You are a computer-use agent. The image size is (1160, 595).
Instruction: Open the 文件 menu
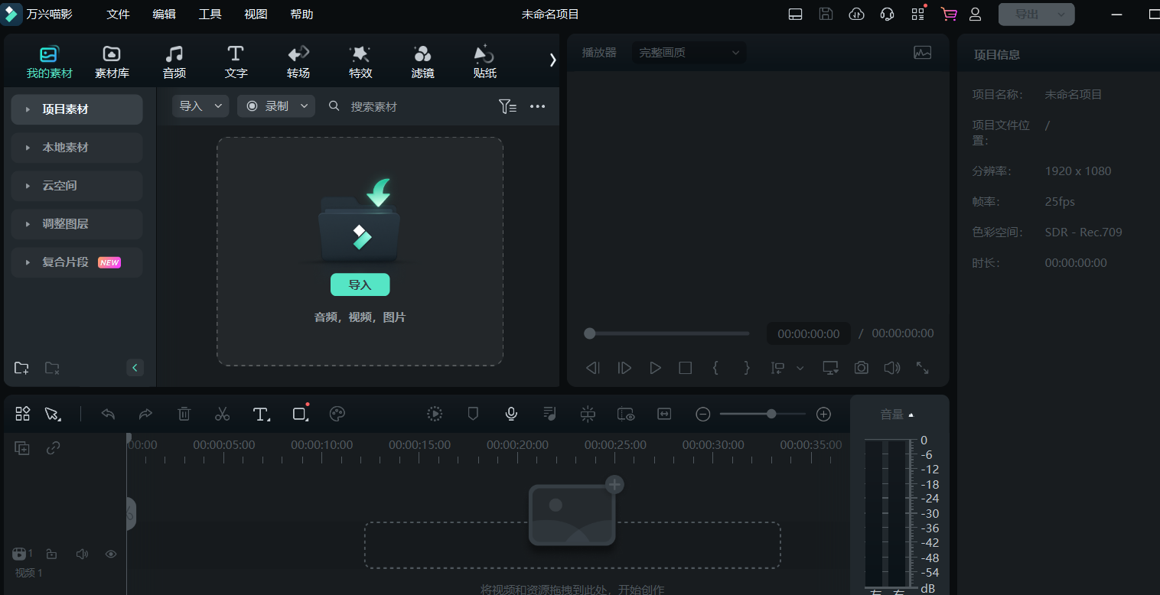point(118,15)
